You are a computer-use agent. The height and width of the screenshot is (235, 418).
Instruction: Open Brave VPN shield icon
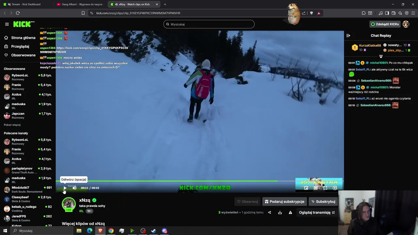[407, 13]
